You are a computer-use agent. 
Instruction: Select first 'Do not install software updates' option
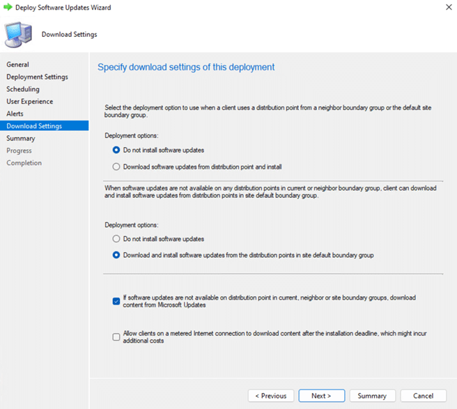[116, 150]
